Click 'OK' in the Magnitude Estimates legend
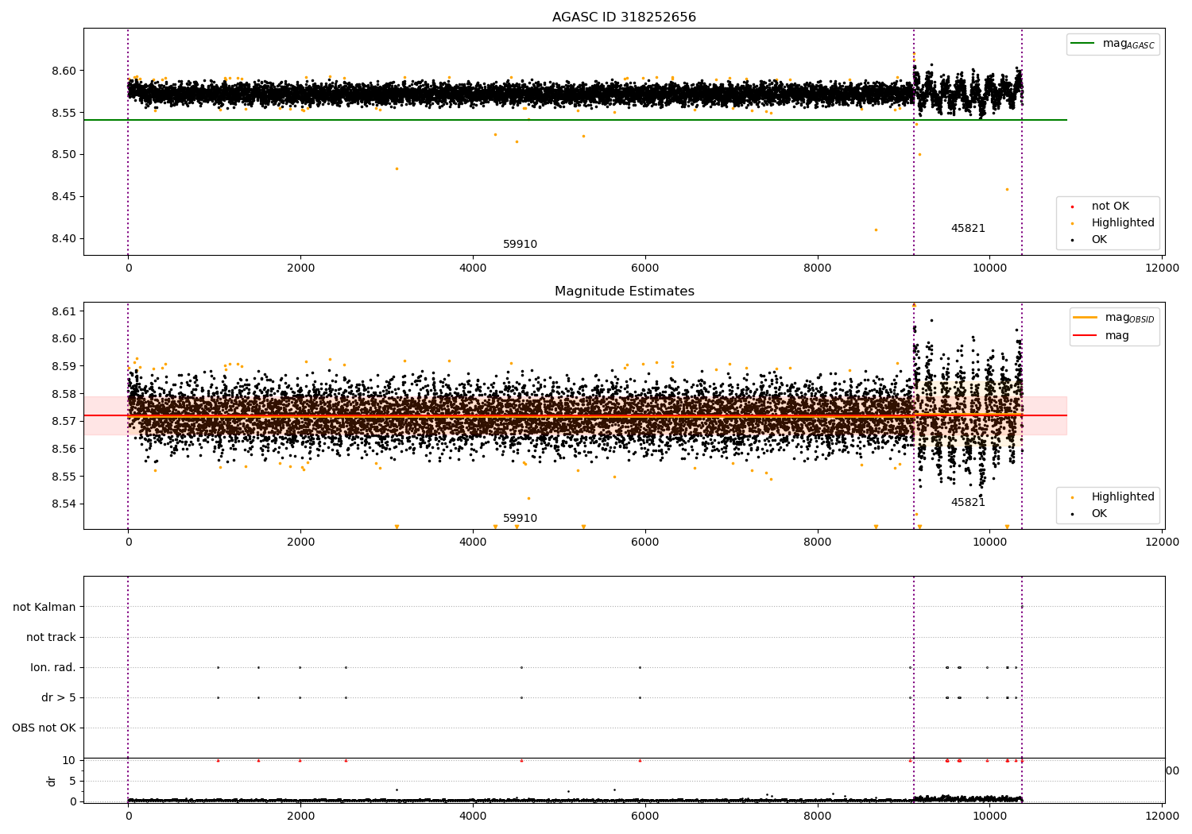The height and width of the screenshot is (834, 1192). pyautogui.click(x=1098, y=514)
